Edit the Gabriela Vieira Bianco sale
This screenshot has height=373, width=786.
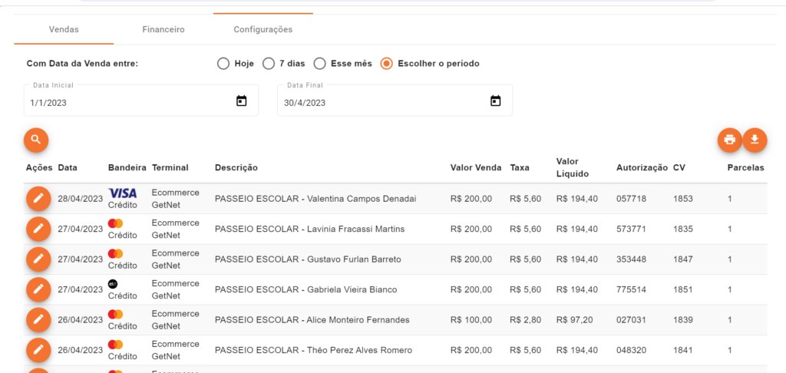[38, 289]
